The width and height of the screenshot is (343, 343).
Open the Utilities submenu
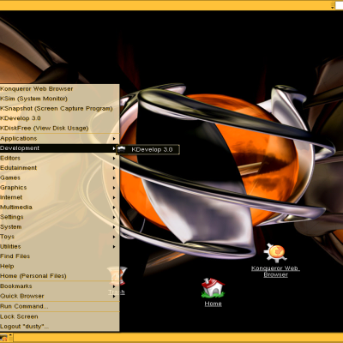59,246
